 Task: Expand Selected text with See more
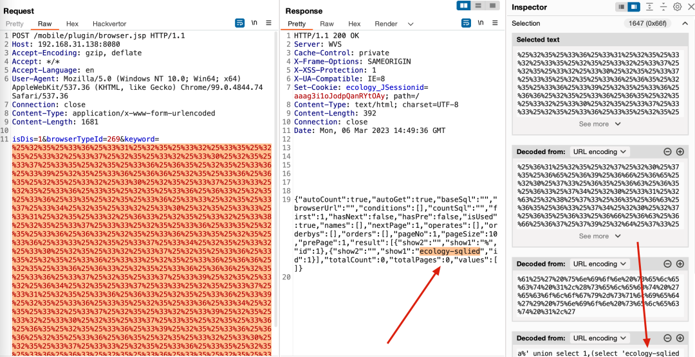[600, 124]
